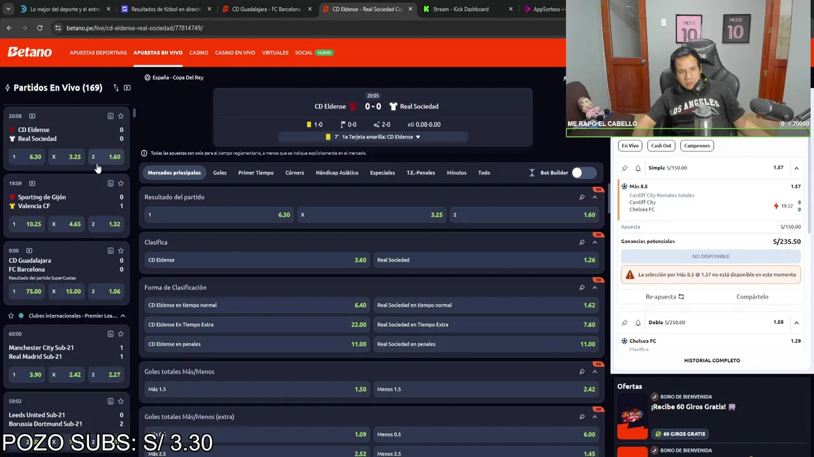Pin Goles totales Más/Menos (extra) market
The height and width of the screenshot is (457, 814).
coord(582,416)
